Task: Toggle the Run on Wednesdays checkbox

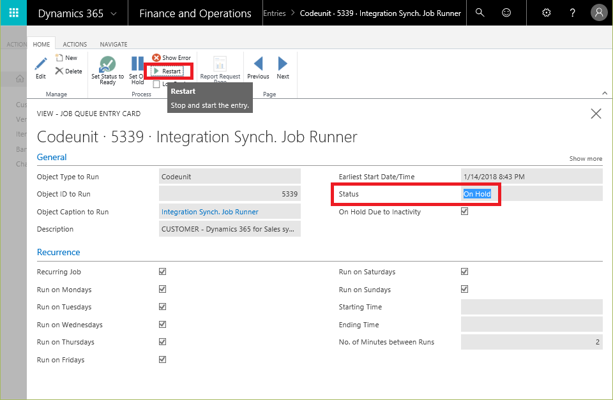Action: [x=163, y=324]
